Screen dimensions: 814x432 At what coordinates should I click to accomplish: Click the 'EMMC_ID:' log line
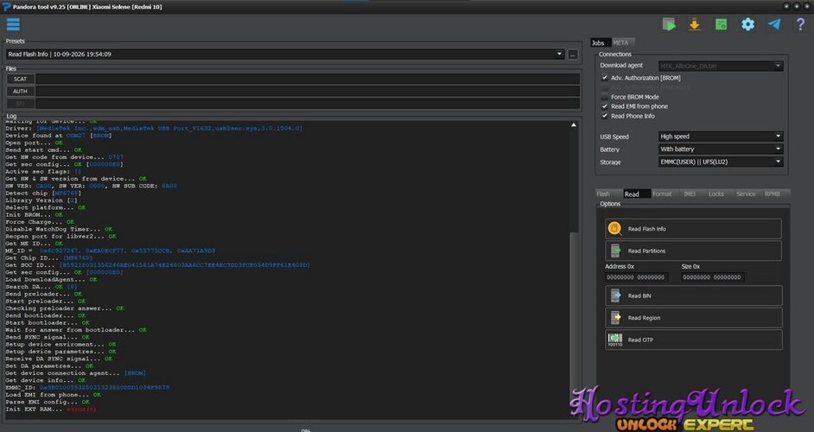(87, 387)
